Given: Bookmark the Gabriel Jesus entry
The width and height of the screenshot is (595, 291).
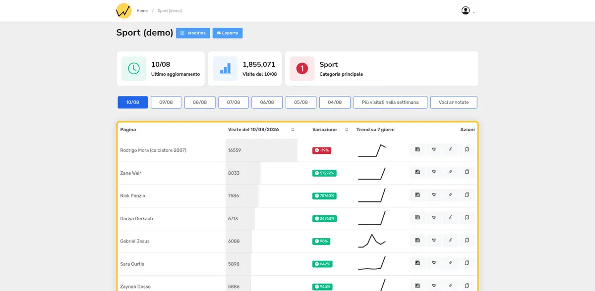Looking at the screenshot, I should (467, 241).
